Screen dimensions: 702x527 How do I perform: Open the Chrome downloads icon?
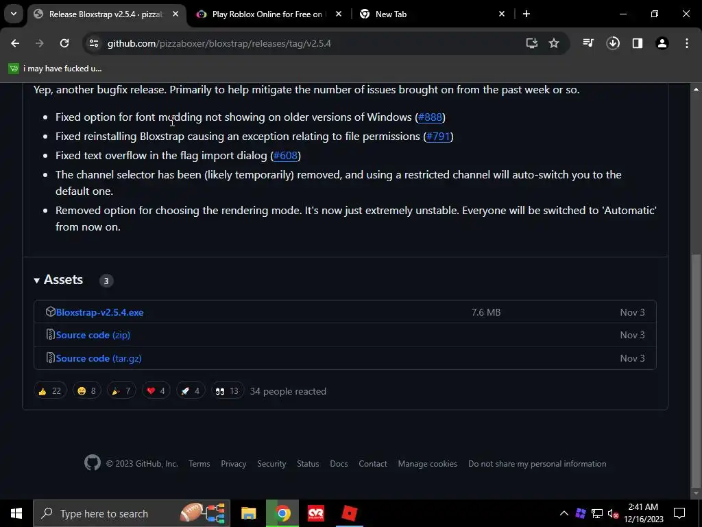pos(613,43)
